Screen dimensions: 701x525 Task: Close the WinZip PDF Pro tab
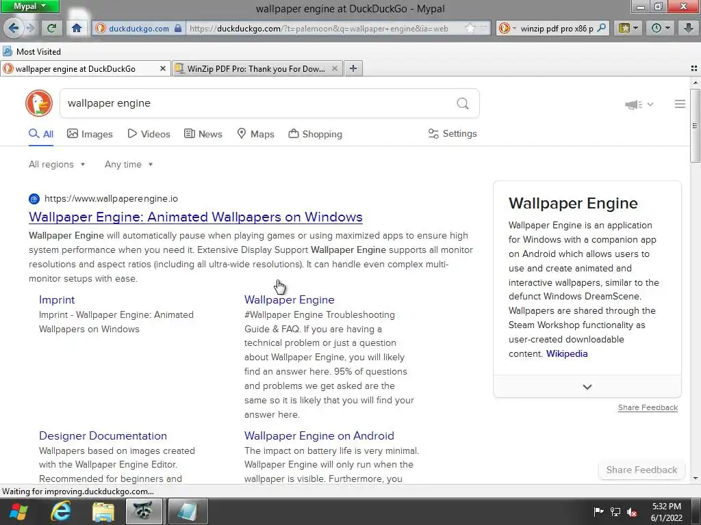click(334, 68)
